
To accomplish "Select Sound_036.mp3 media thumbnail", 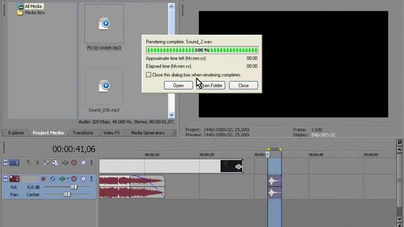I will pyautogui.click(x=104, y=86).
